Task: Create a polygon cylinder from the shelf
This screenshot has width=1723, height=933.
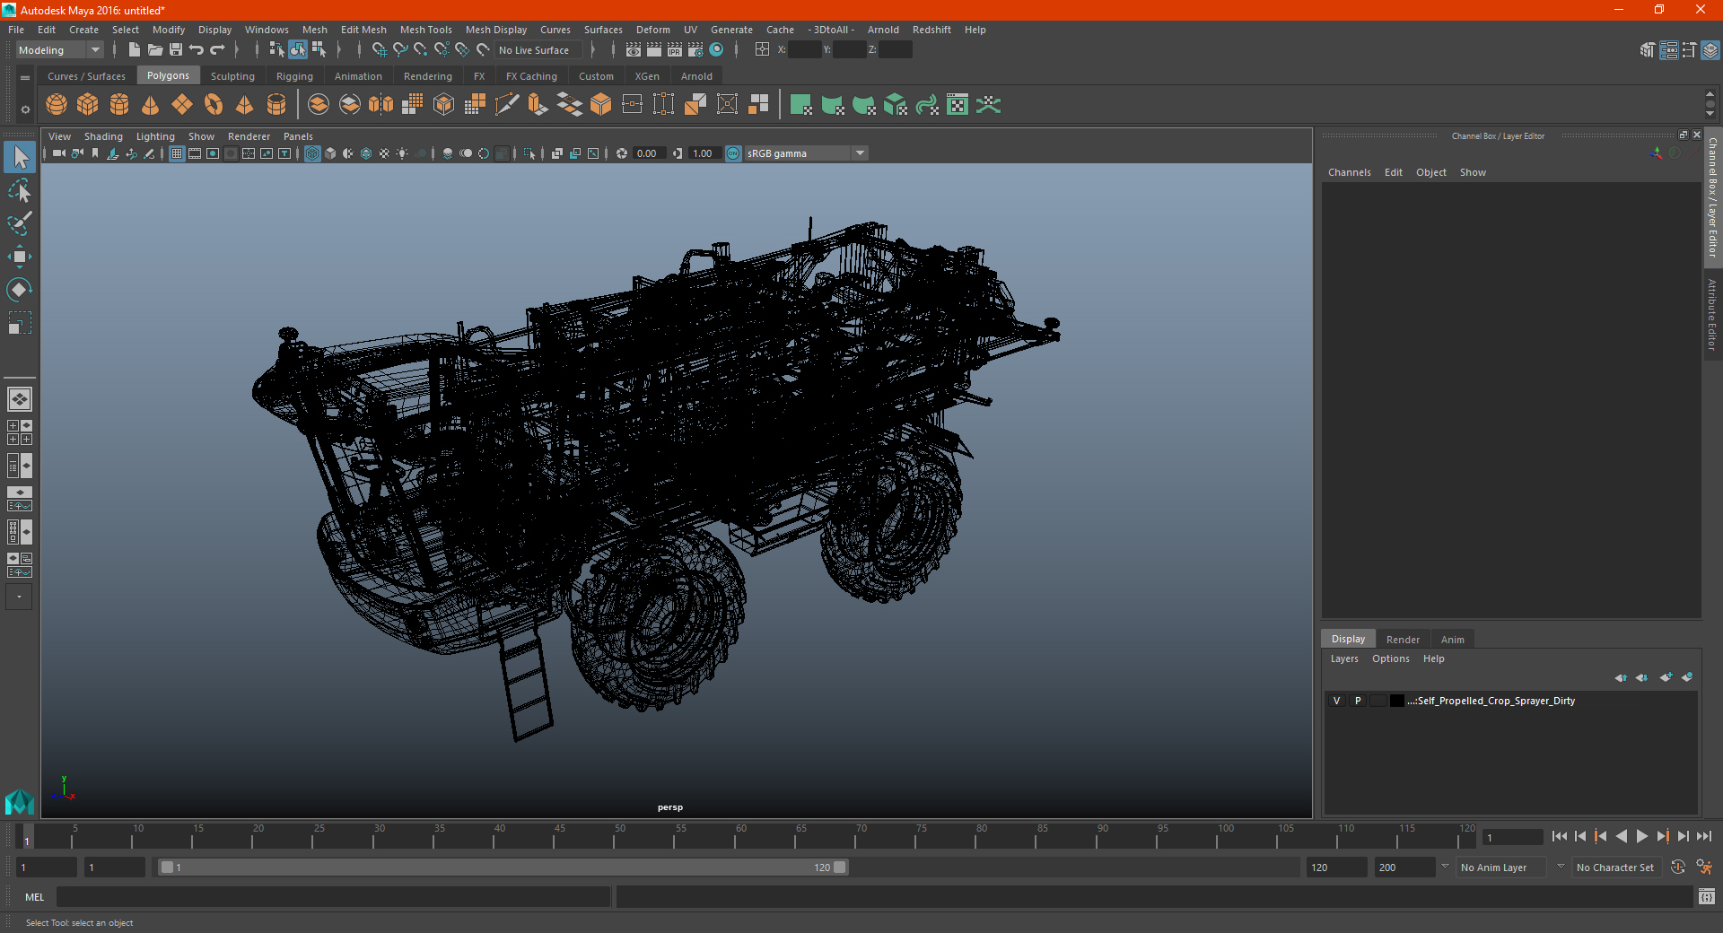Action: (x=119, y=105)
